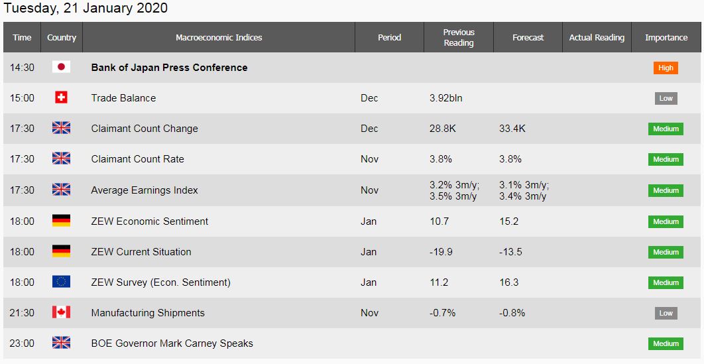Click the German flag beside ZEW Current Situation
The height and width of the screenshot is (364, 704).
[x=61, y=252]
